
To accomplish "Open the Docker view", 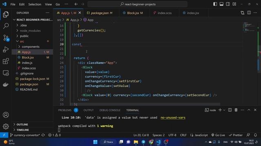I will (x=6, y=85).
